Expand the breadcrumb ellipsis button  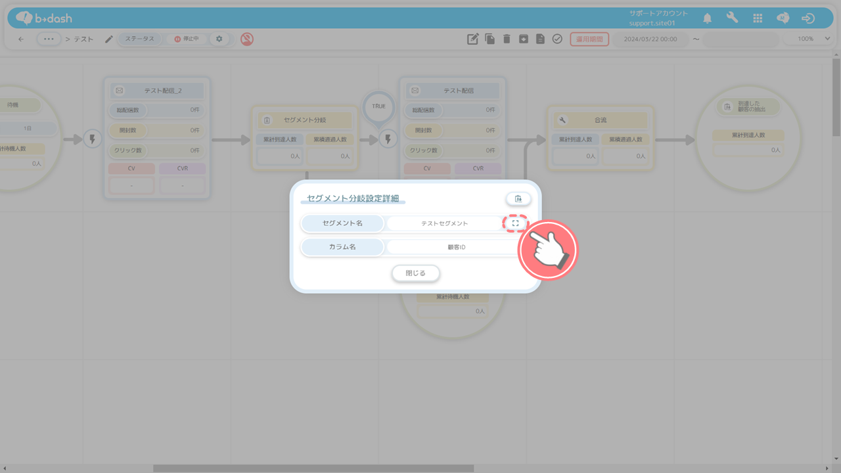[x=49, y=39]
